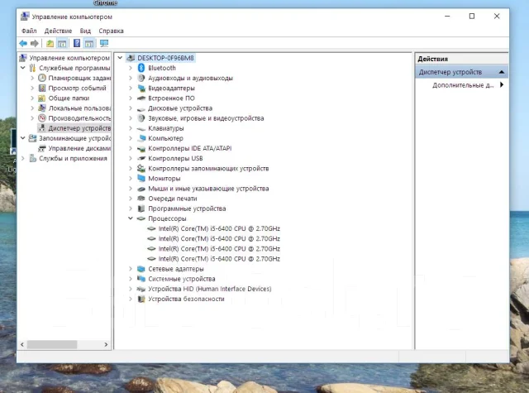Open the Файл menu
Viewport: 529px width, 393px height.
[29, 31]
